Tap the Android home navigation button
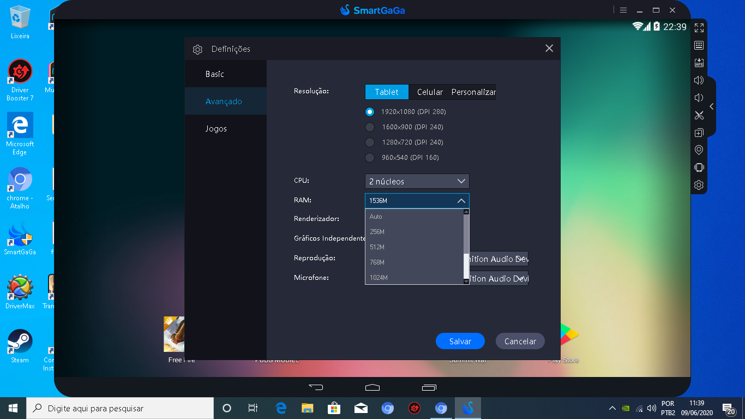Viewport: 745px width, 419px height. (372, 387)
